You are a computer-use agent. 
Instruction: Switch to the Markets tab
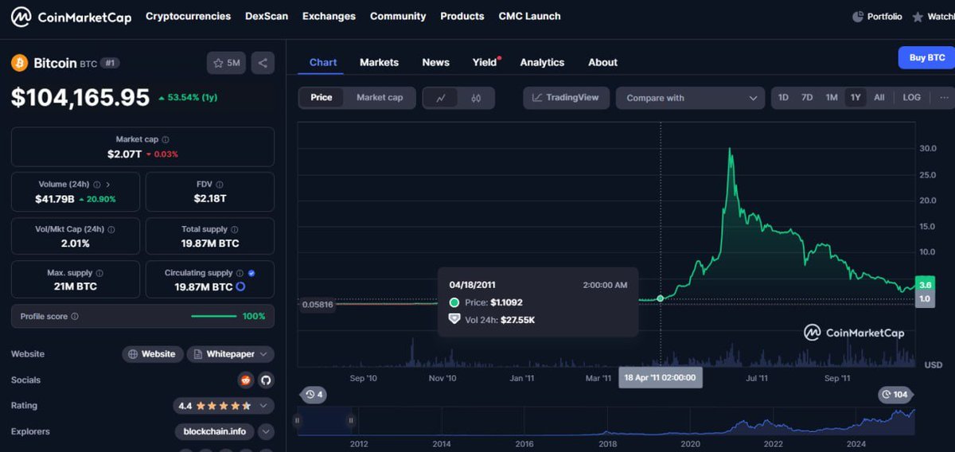[379, 62]
